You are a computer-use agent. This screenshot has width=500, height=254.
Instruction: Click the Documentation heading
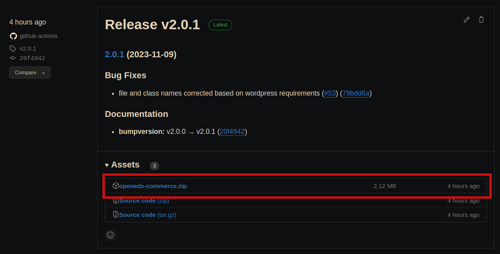[x=136, y=114]
